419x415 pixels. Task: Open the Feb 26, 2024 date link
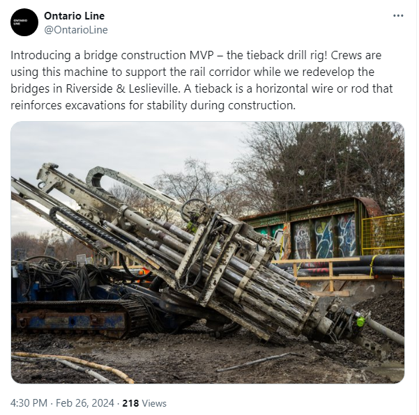tap(85, 403)
